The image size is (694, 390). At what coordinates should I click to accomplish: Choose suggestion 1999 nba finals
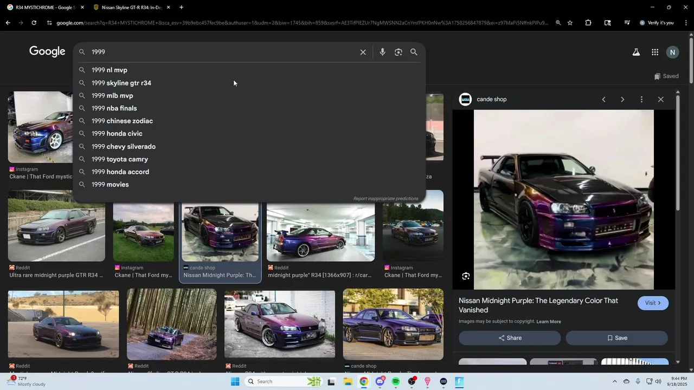click(249, 108)
